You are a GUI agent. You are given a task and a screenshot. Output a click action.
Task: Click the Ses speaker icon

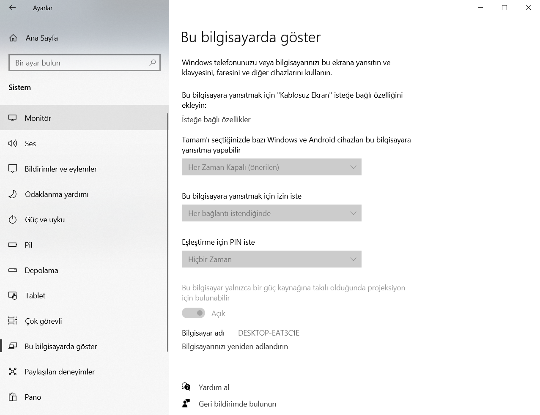pos(13,143)
